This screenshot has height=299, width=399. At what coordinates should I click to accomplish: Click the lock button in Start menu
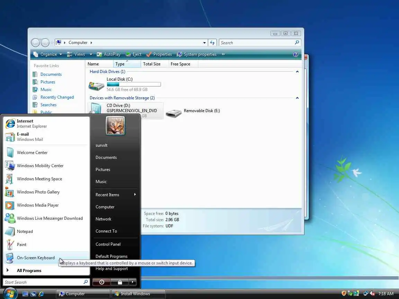(x=119, y=282)
